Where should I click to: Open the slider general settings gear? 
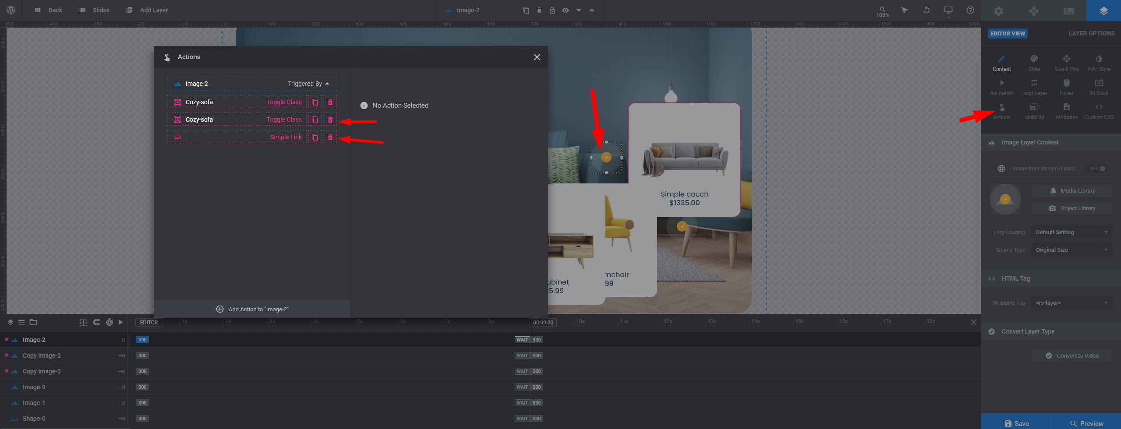pos(998,11)
